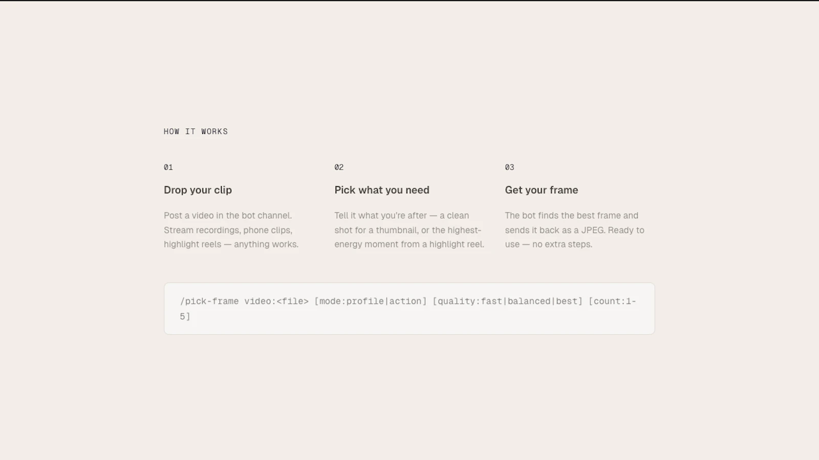The width and height of the screenshot is (819, 460).
Task: Click the "Tell it what you're after" paragraph
Action: (x=409, y=230)
